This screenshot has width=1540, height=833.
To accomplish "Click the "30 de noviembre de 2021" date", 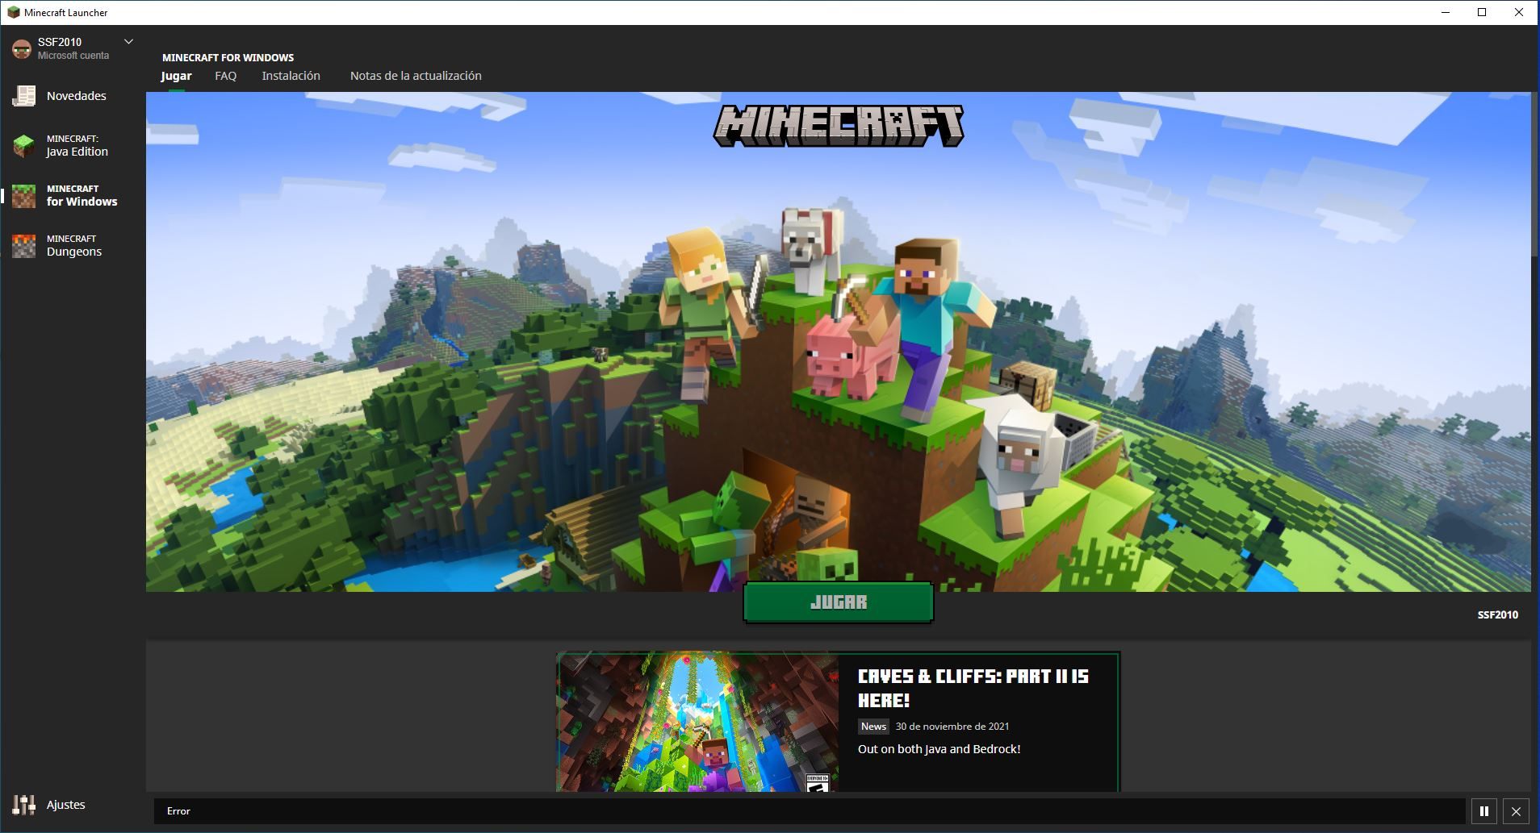I will click(x=952, y=727).
